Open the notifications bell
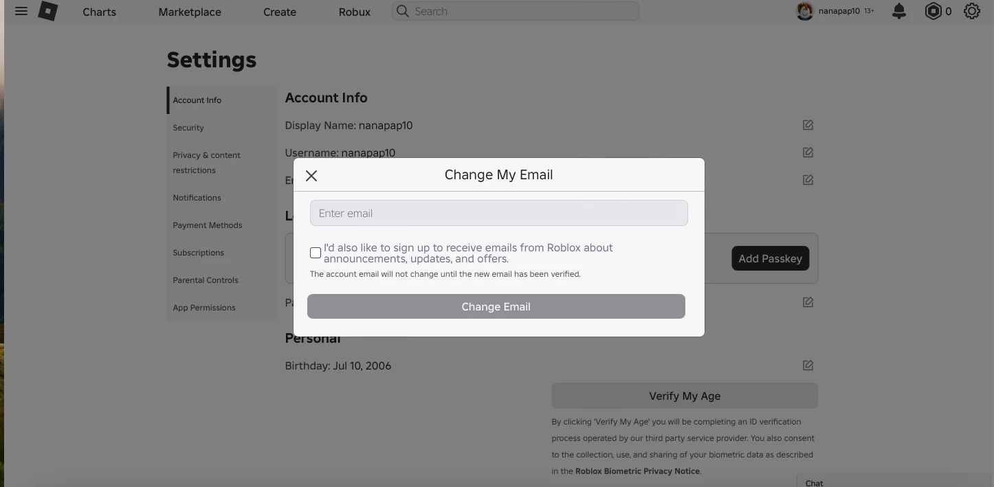This screenshot has width=994, height=487. [x=899, y=11]
